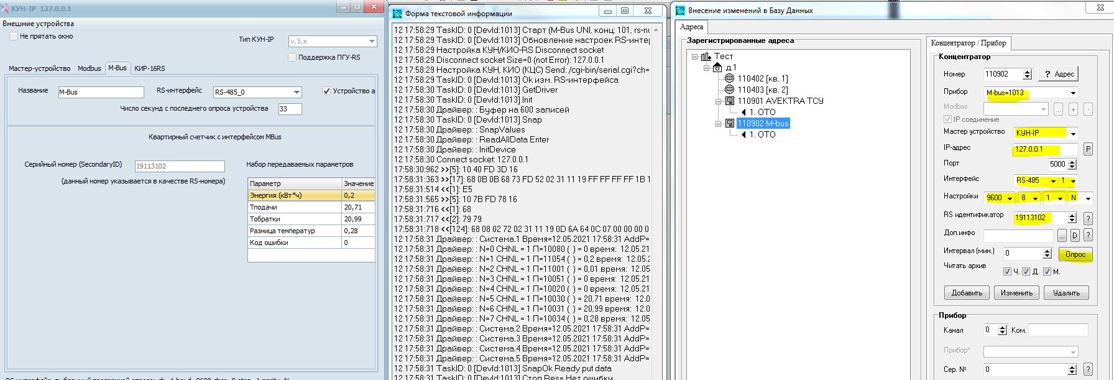Viewport: 1114px width, 380px height.
Task: Click the question mark next to RS идентификатор
Action: (1088, 218)
